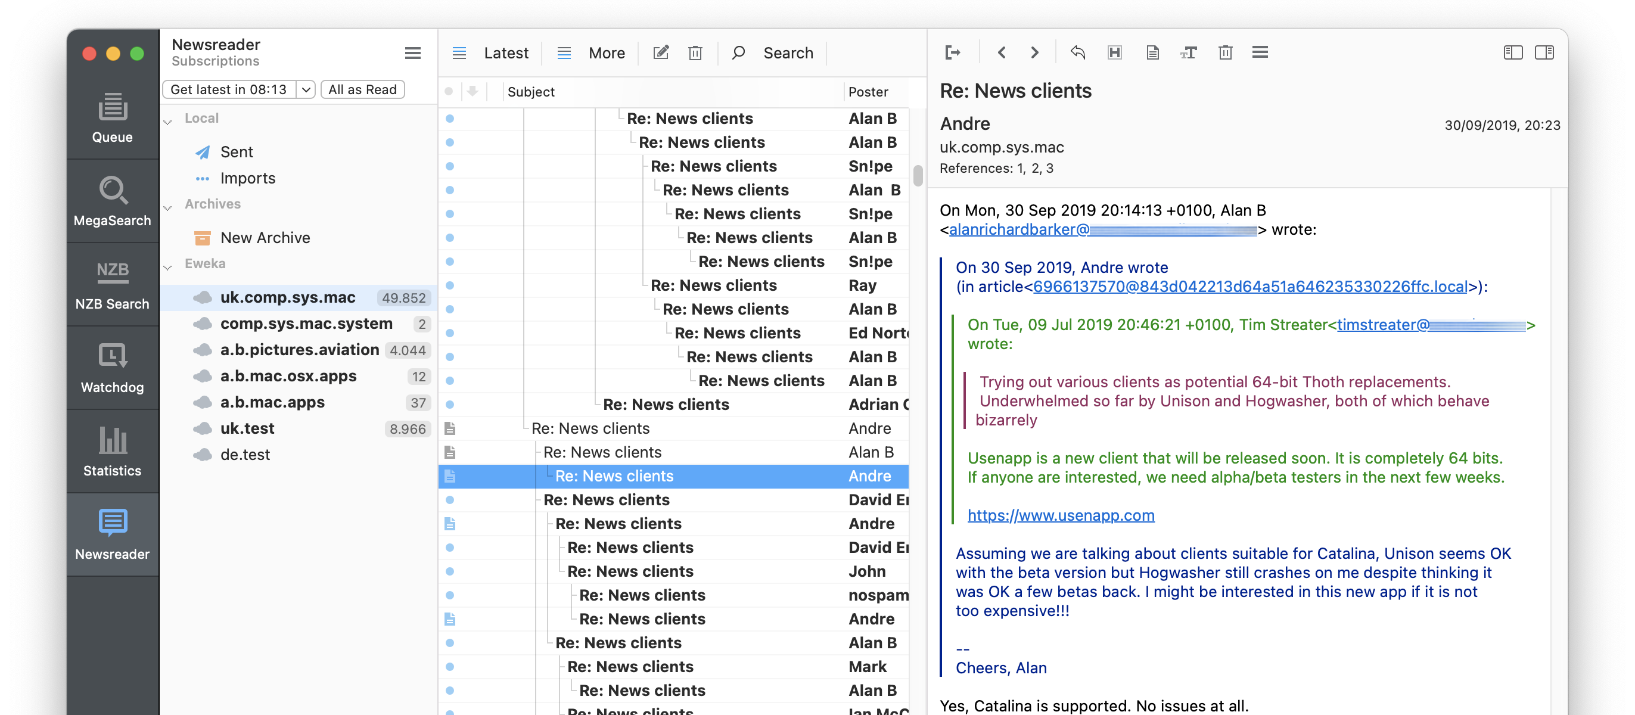This screenshot has width=1635, height=715.
Task: Toggle the left sidebar layout button
Action: [x=1512, y=52]
